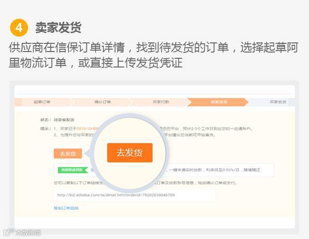Click the 复制订单链接 link
Image resolution: width=309 pixels, height=239 pixels.
(x=66, y=208)
